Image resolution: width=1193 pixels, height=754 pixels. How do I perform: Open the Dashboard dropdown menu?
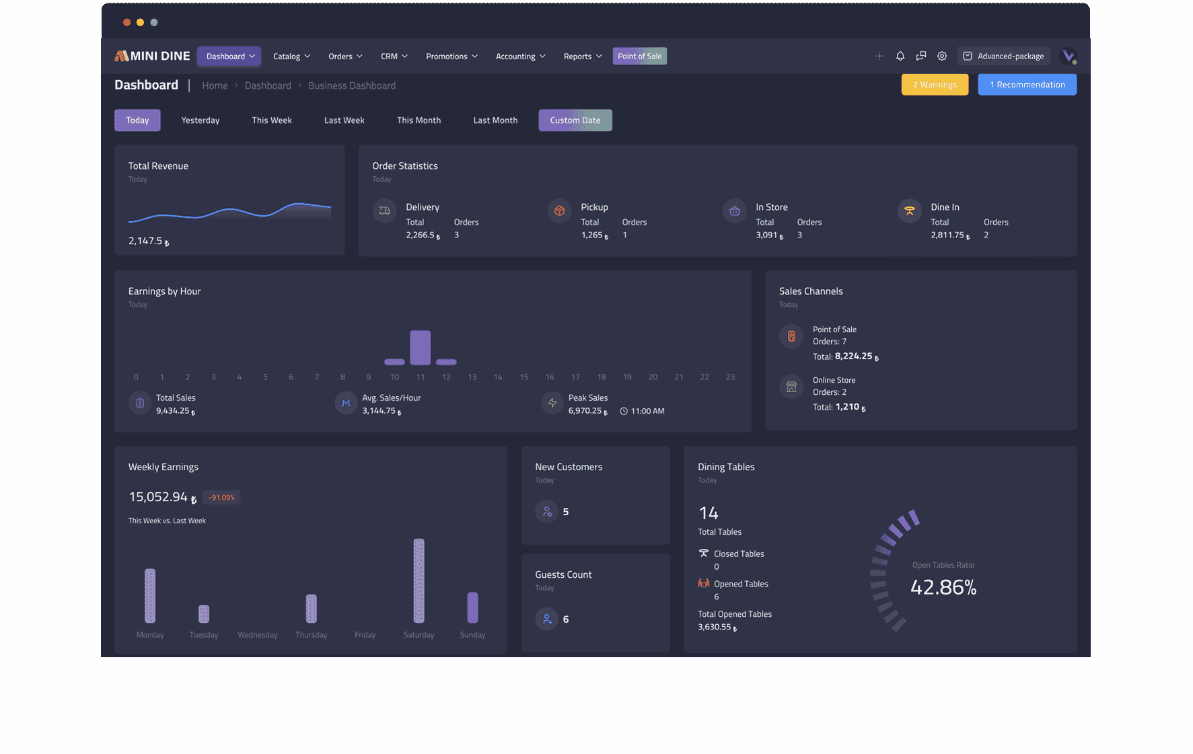pos(230,56)
